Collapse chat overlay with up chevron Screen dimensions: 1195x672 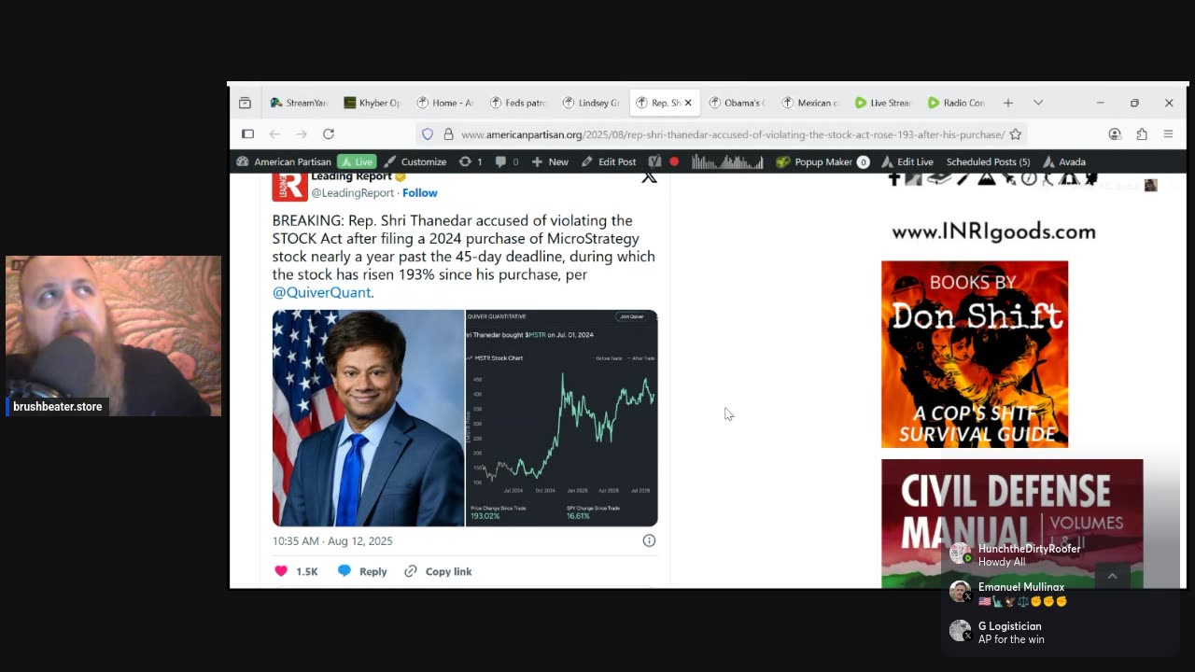pos(1112,577)
